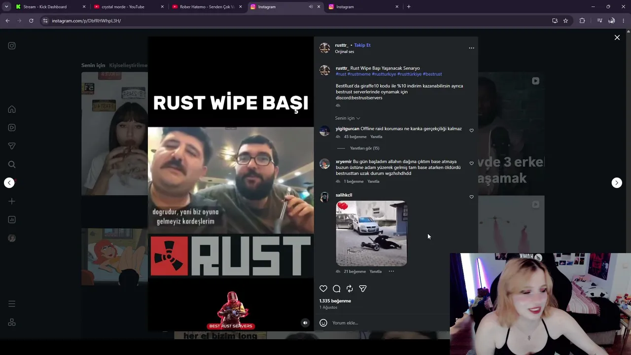Switch to the Rober Hatemo tab
This screenshot has width=631, height=355.
207,7
